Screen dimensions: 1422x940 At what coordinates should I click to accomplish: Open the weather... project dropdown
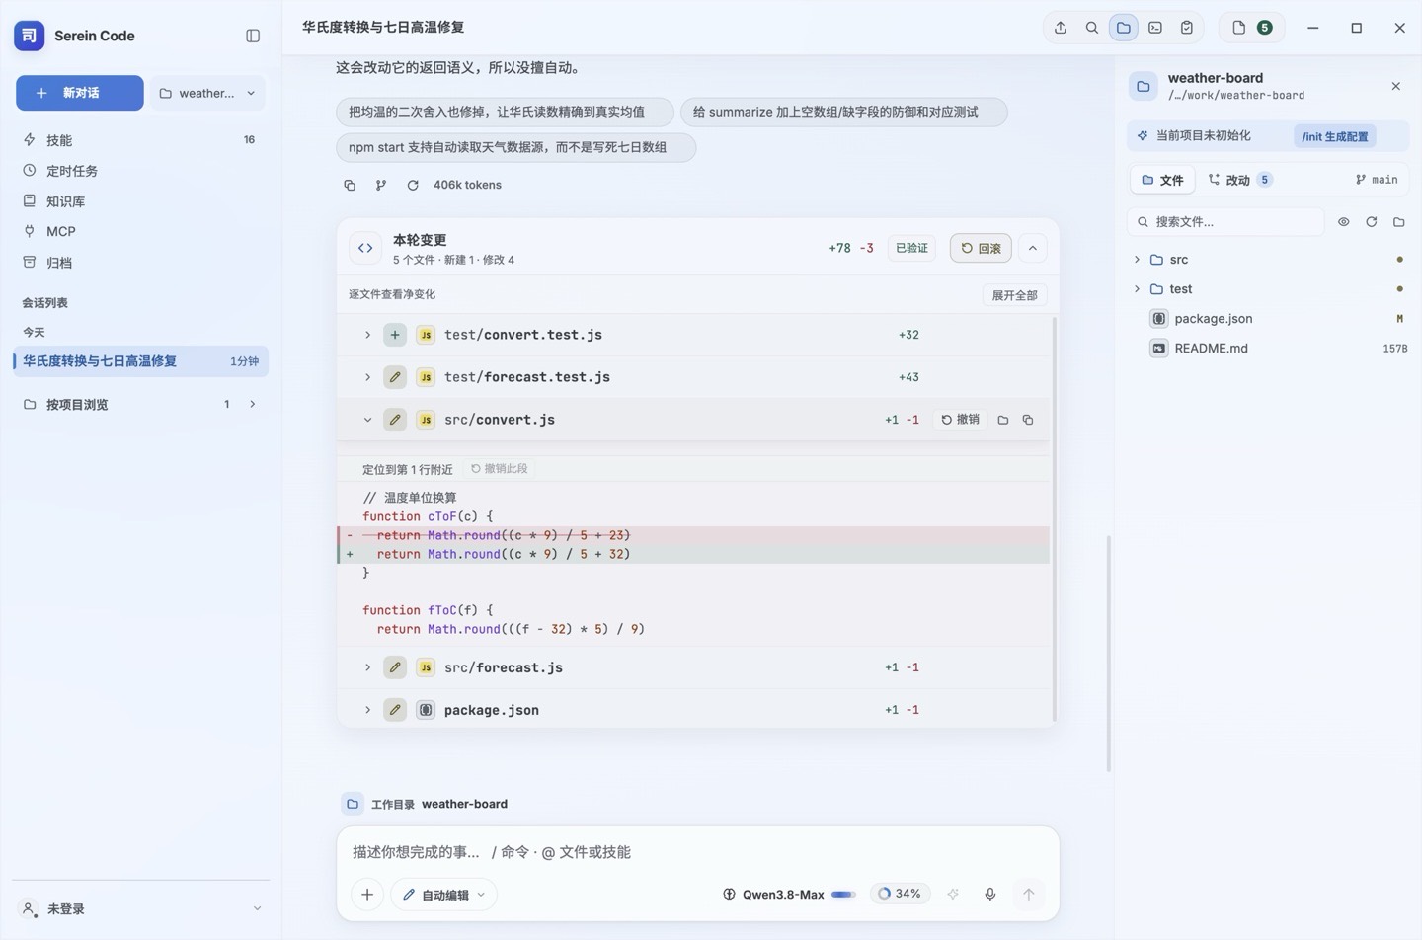207,93
